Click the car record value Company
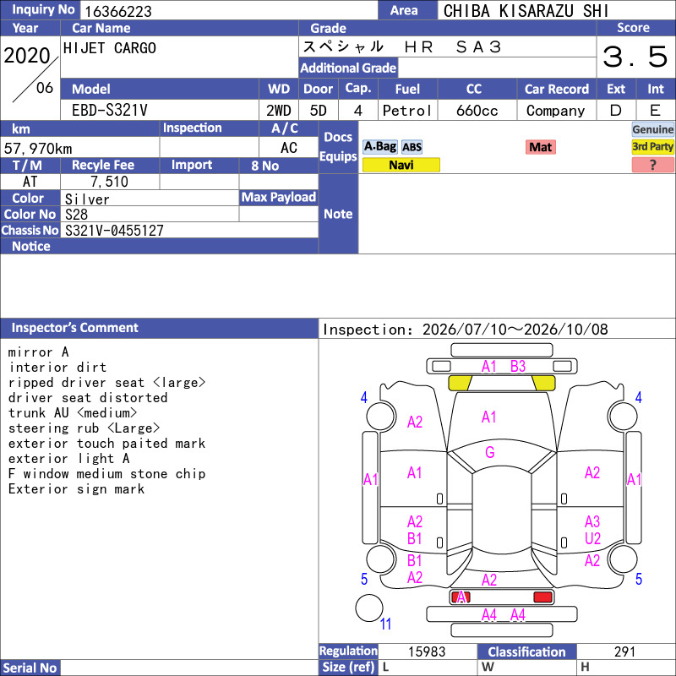Screen dimensions: 676x676 [x=555, y=111]
